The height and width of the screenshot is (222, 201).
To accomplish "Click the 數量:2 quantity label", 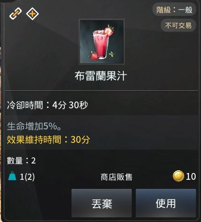I will [21, 161].
